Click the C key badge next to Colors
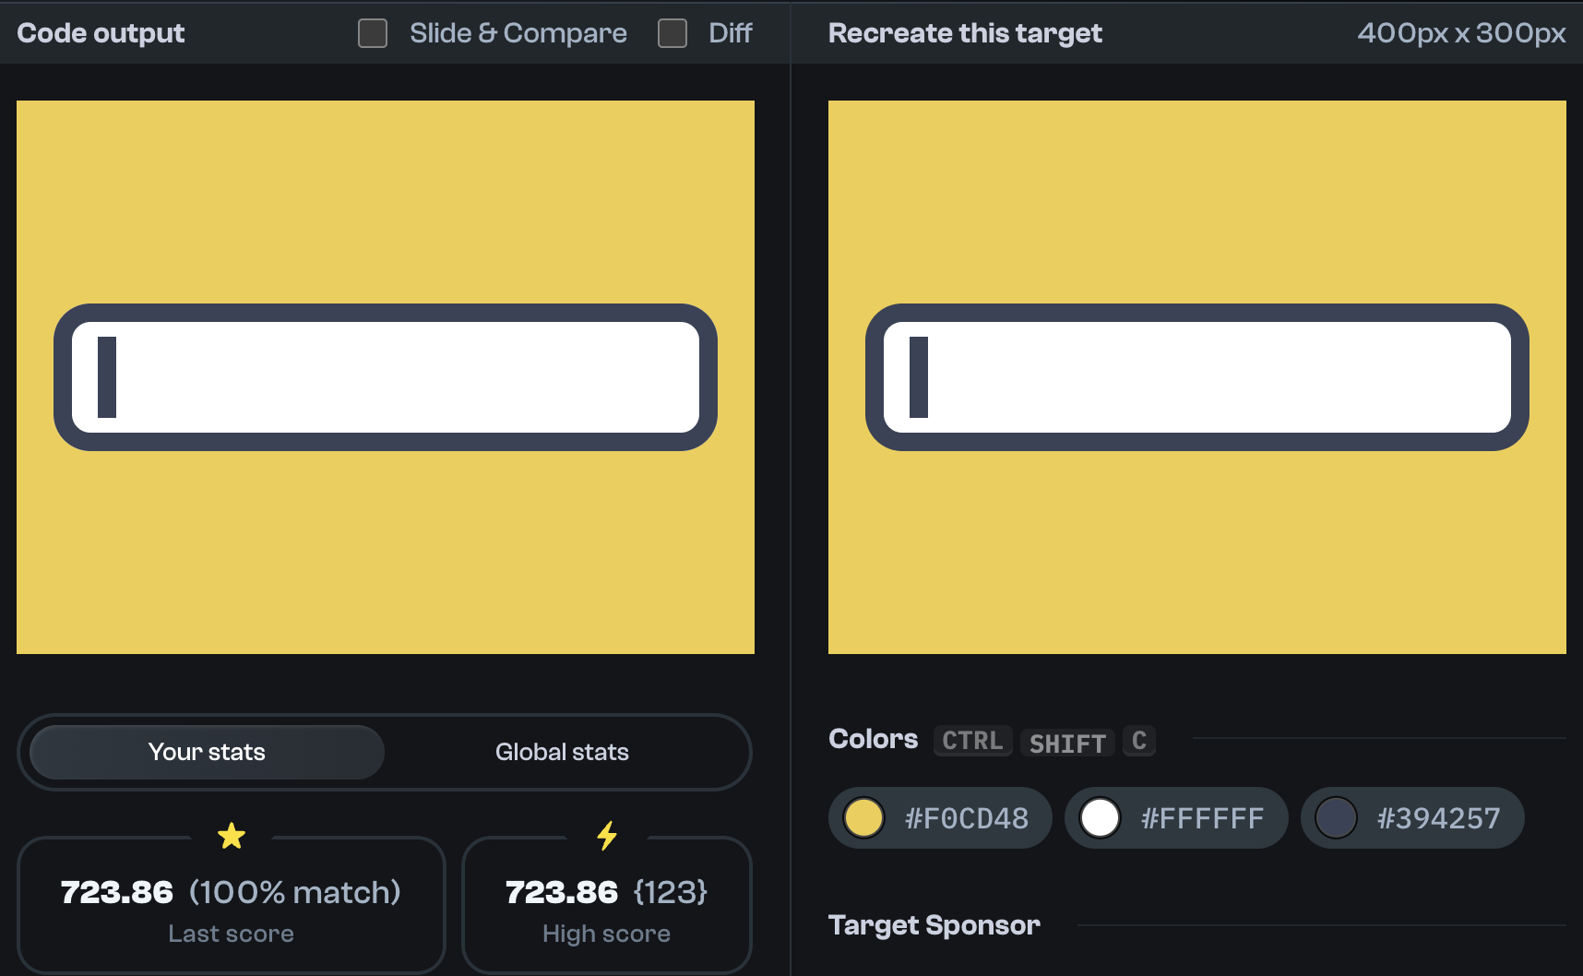 pos(1139,741)
